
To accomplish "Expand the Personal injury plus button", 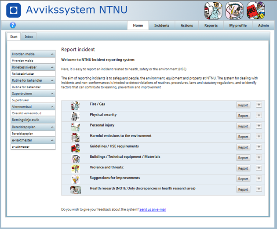I will click(x=259, y=126).
